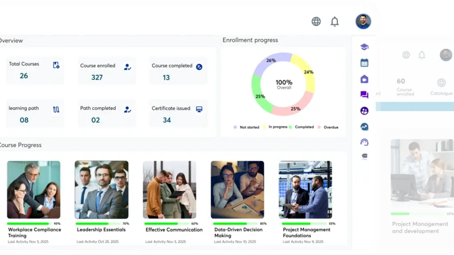Toggle the Not started legend entry

246,127
